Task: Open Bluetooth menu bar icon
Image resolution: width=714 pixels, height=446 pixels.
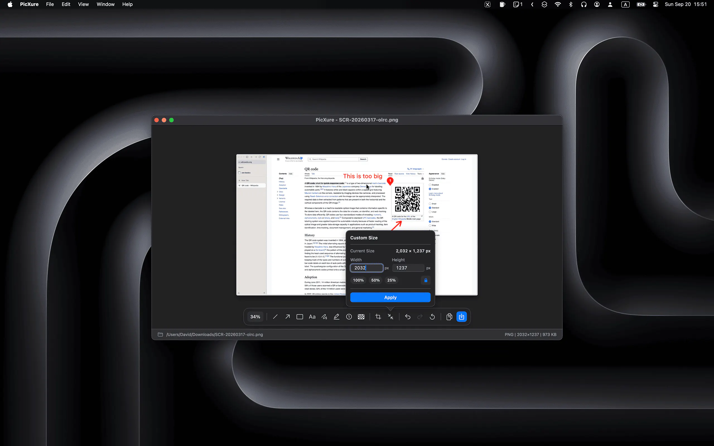Action: tap(571, 4)
